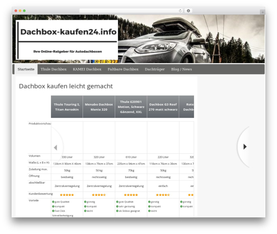Open Dachbox G3 Reef 270 header
The width and height of the screenshot is (277, 234).
coord(163,107)
